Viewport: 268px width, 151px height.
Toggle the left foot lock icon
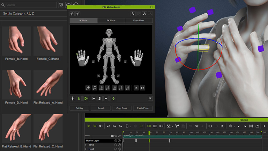[x=99, y=76]
